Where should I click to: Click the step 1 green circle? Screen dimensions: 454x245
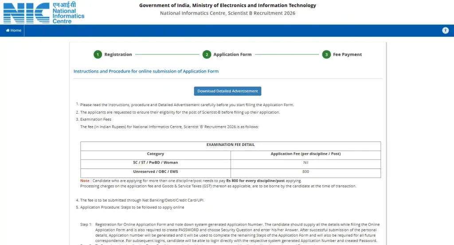tap(98, 54)
